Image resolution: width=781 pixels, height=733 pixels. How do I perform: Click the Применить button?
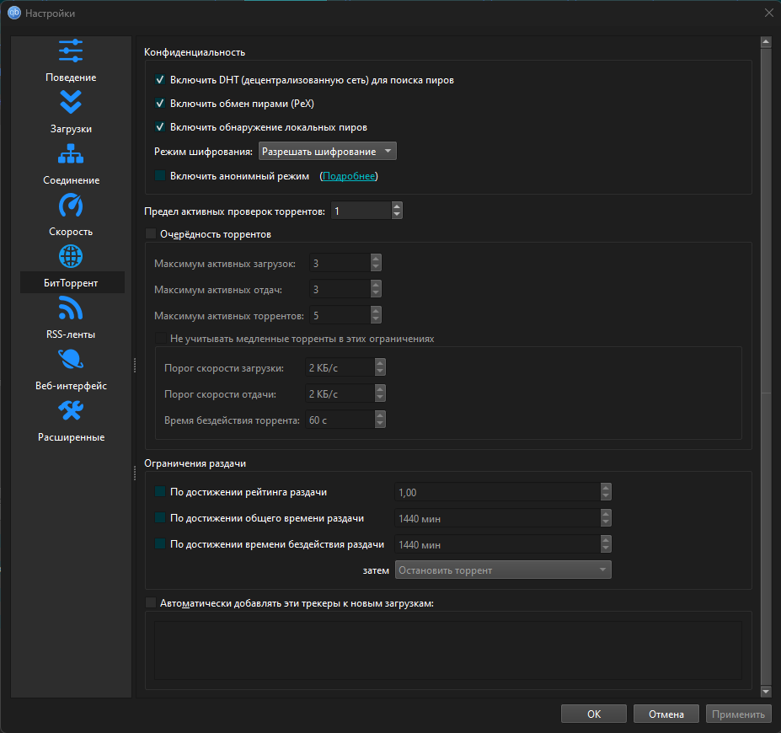pyautogui.click(x=738, y=714)
